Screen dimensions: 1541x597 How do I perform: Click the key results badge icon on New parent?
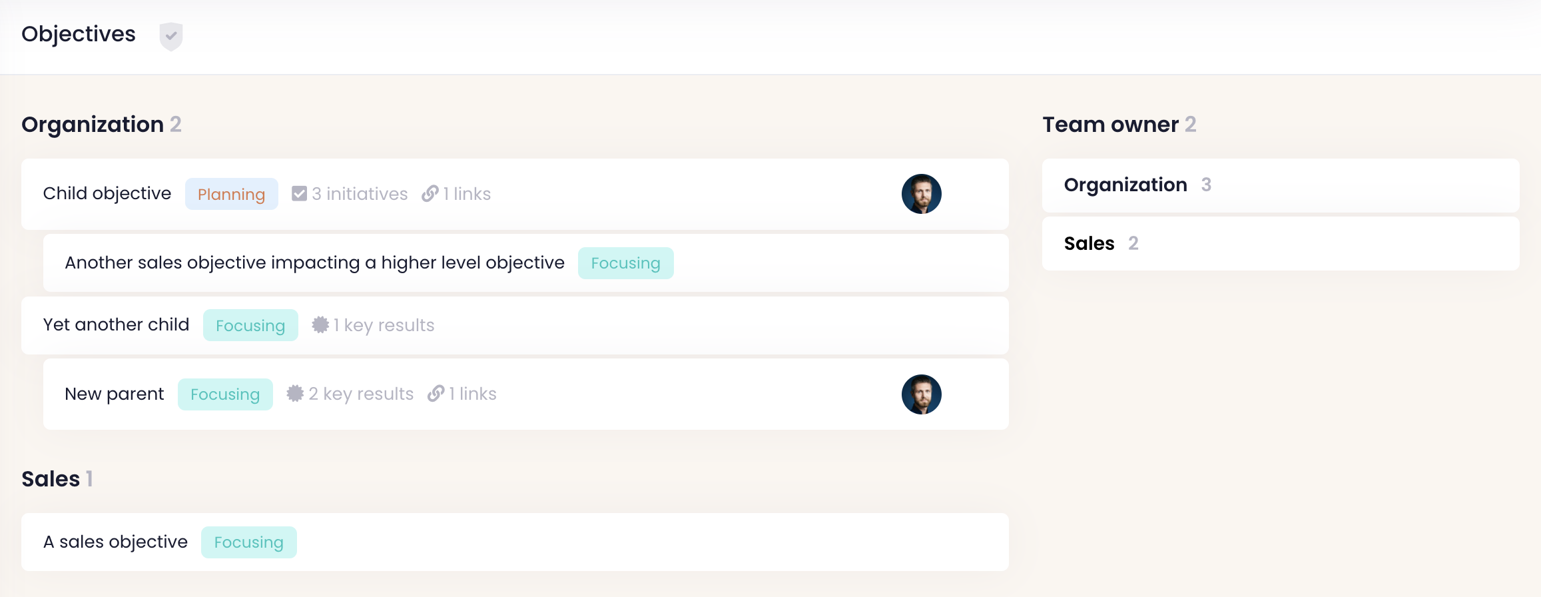click(295, 394)
